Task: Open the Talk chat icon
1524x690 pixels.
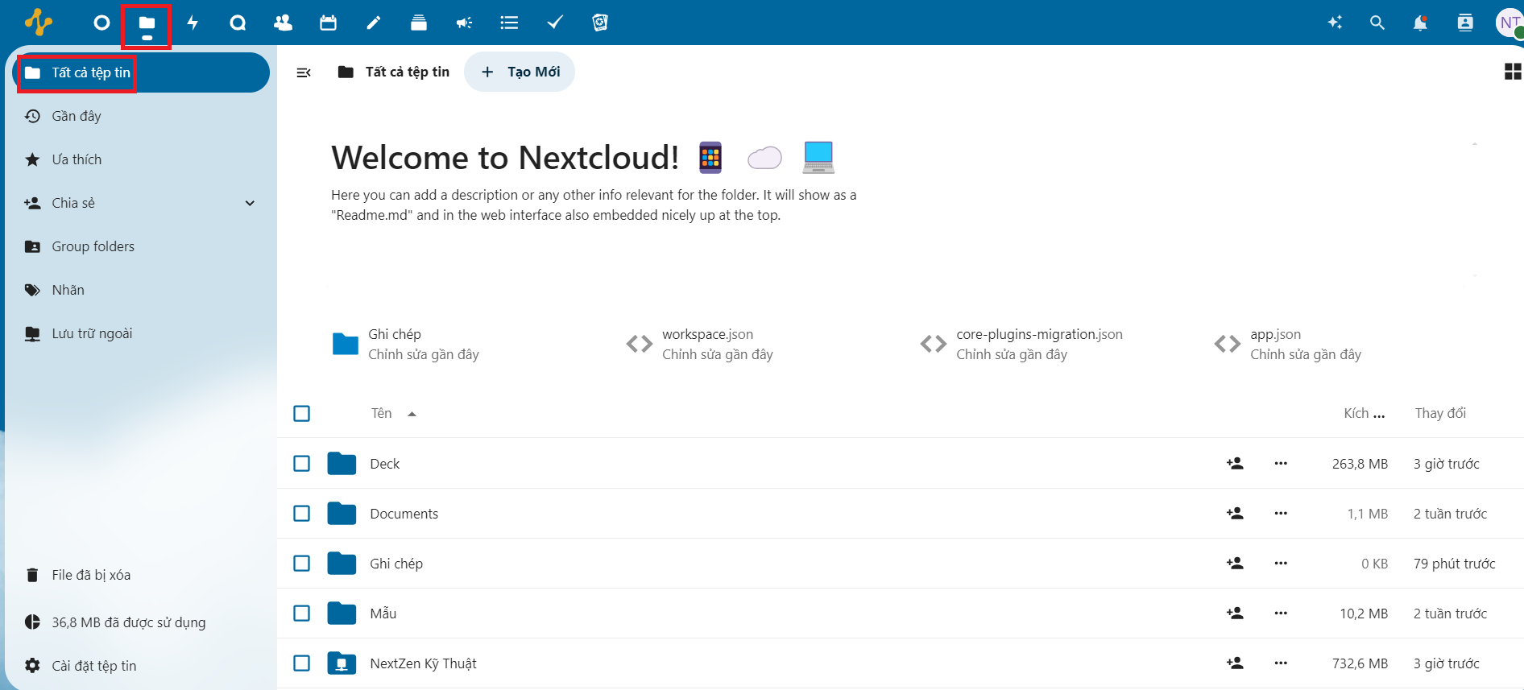Action: (238, 23)
